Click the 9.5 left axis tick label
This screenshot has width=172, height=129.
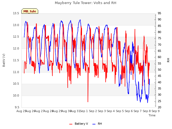[x=17, y=107]
